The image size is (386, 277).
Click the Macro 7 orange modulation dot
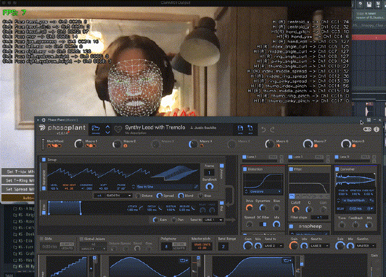316,146
